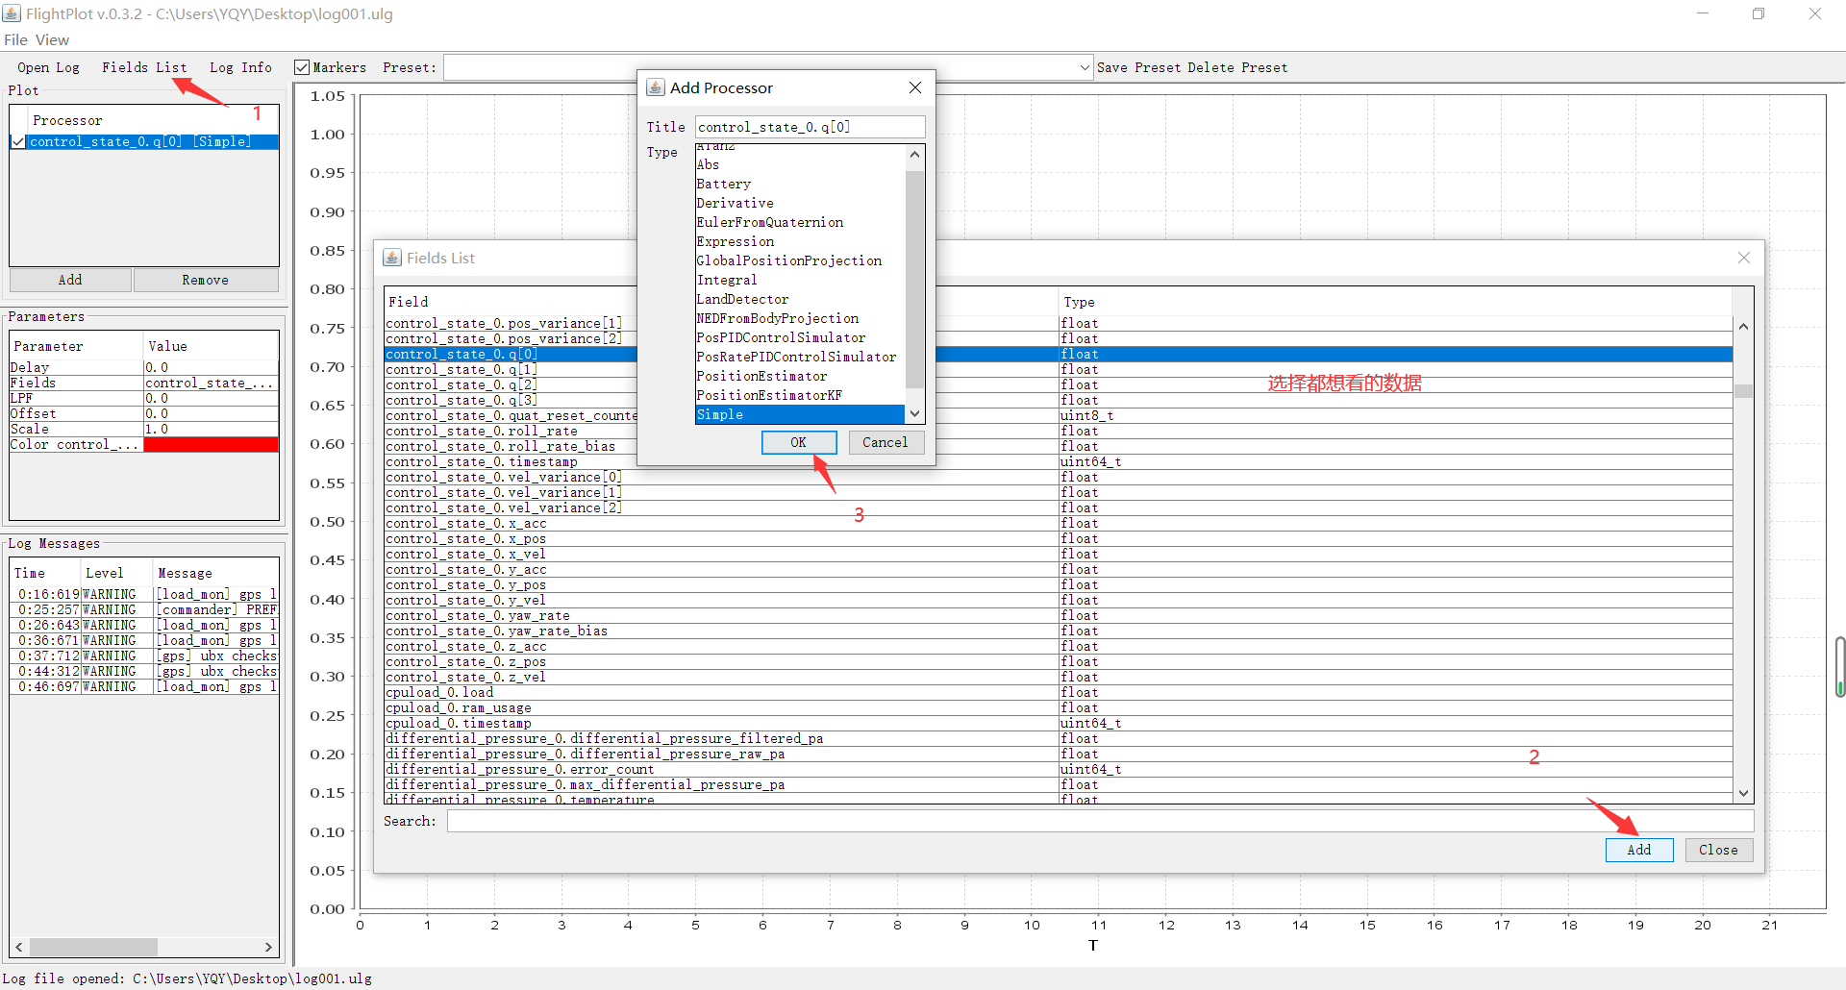
Task: Click the red Color swatch in Parameters
Action: coord(211,444)
